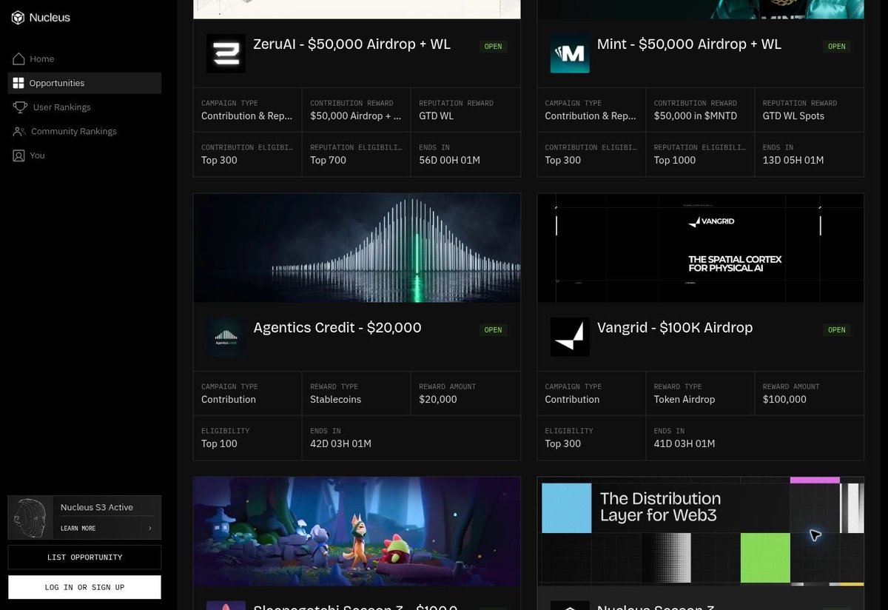Click OPEN badge on Mint card

pos(837,47)
